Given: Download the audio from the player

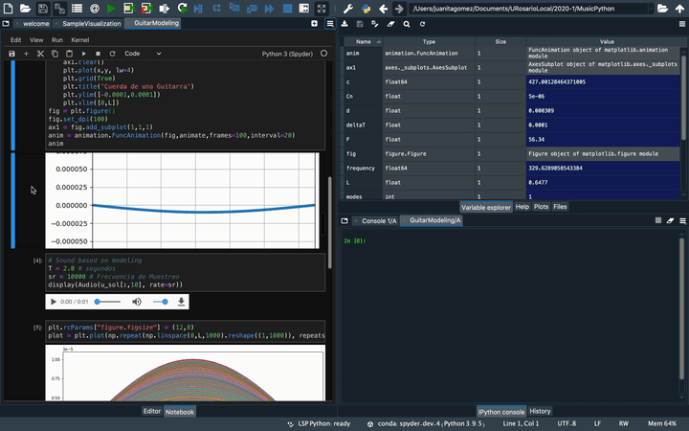Looking at the screenshot, I should pyautogui.click(x=180, y=302).
